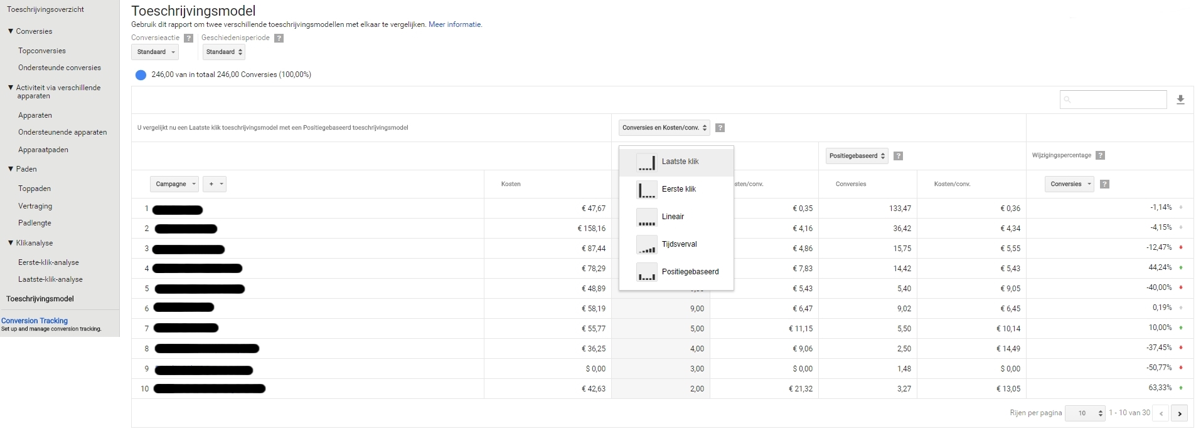
Task: Click cost value € 158,16
Action: [x=592, y=229]
